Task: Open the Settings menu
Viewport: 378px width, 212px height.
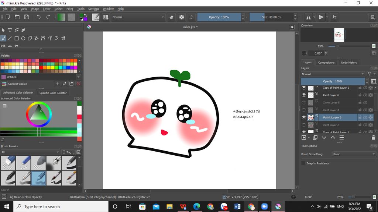Action: pos(93,9)
